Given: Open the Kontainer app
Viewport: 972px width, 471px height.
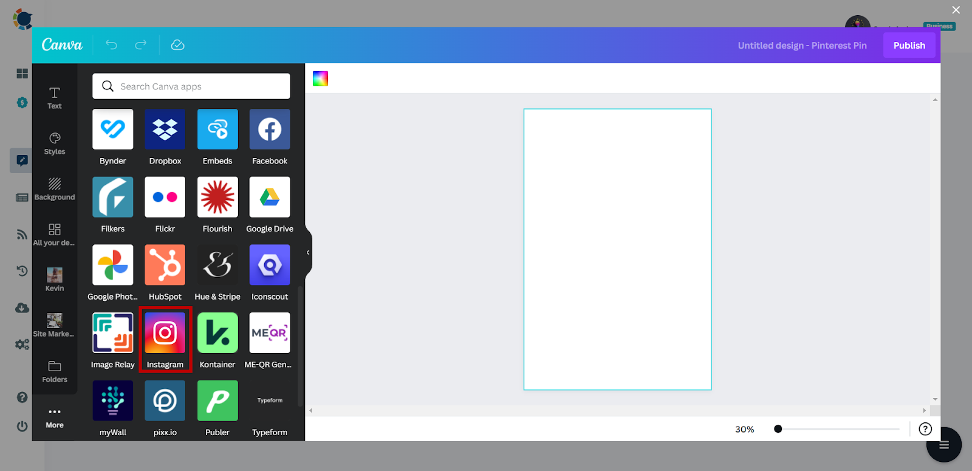Looking at the screenshot, I should coord(217,333).
